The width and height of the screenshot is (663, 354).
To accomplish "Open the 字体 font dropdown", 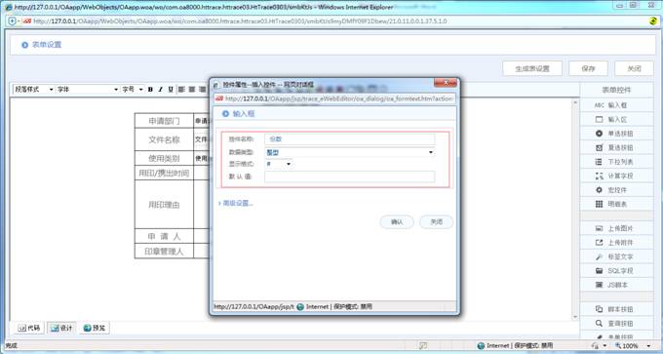I will pos(88,90).
